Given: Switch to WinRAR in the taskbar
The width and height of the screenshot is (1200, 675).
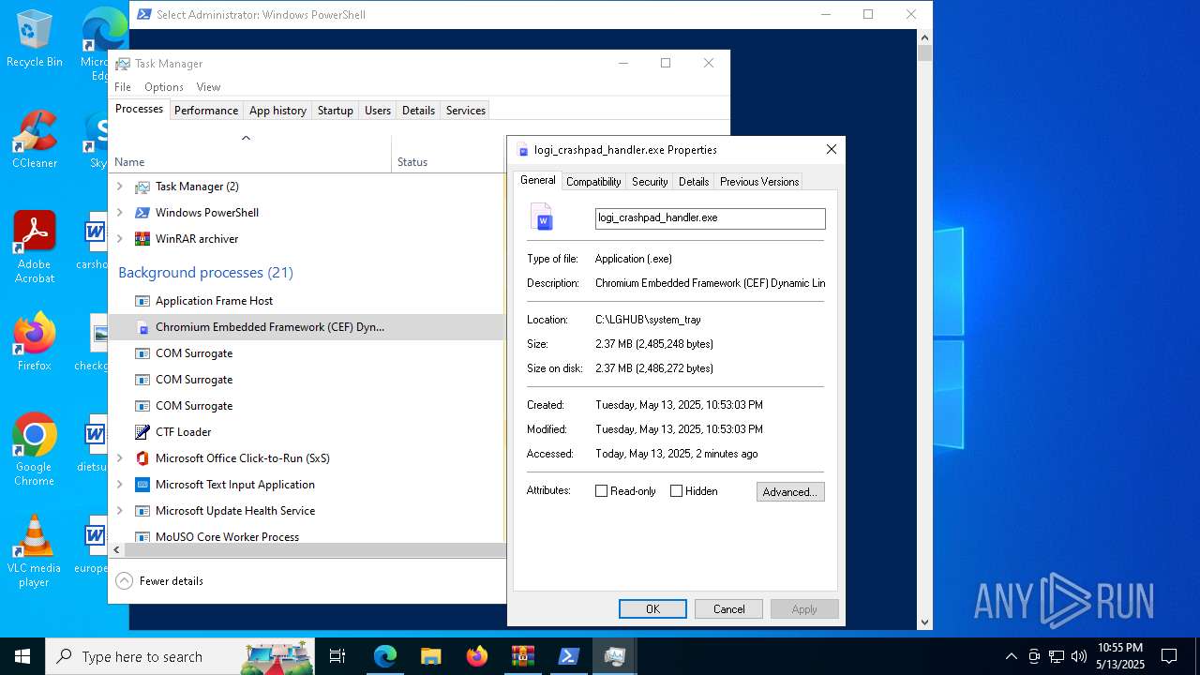Looking at the screenshot, I should [x=522, y=656].
